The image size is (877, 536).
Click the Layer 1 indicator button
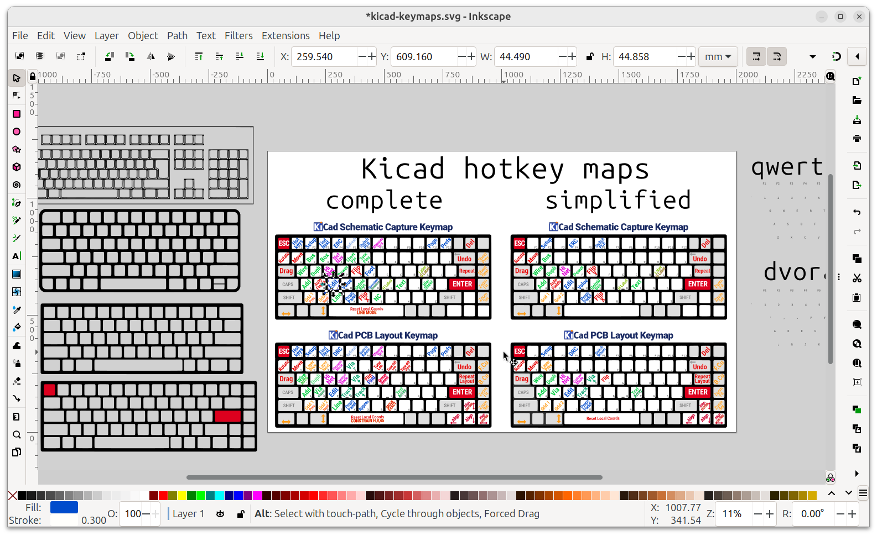(x=188, y=514)
